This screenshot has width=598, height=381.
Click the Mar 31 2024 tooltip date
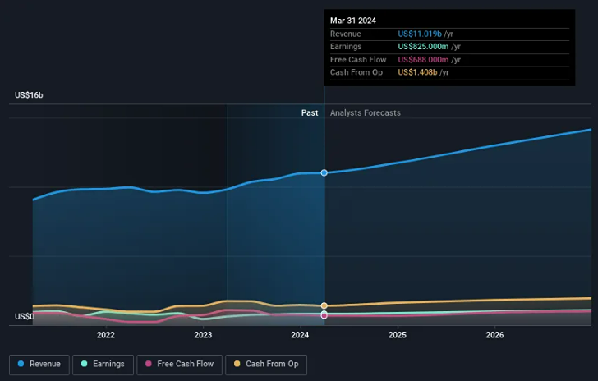pos(350,21)
